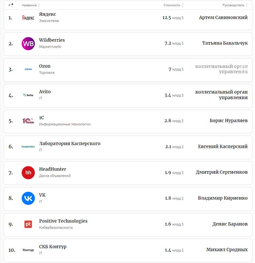Image resolution: width=255 pixels, height=263 pixels.
Task: Click the Positive Technologies pt logo
Action: [x=28, y=224]
